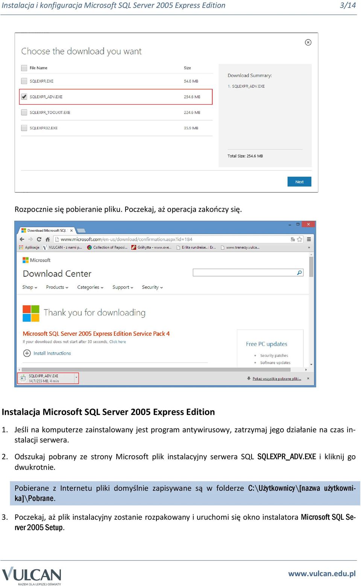Click the VULCAN logo in the footer
The width and height of the screenshot is (361, 586).
(x=32, y=576)
